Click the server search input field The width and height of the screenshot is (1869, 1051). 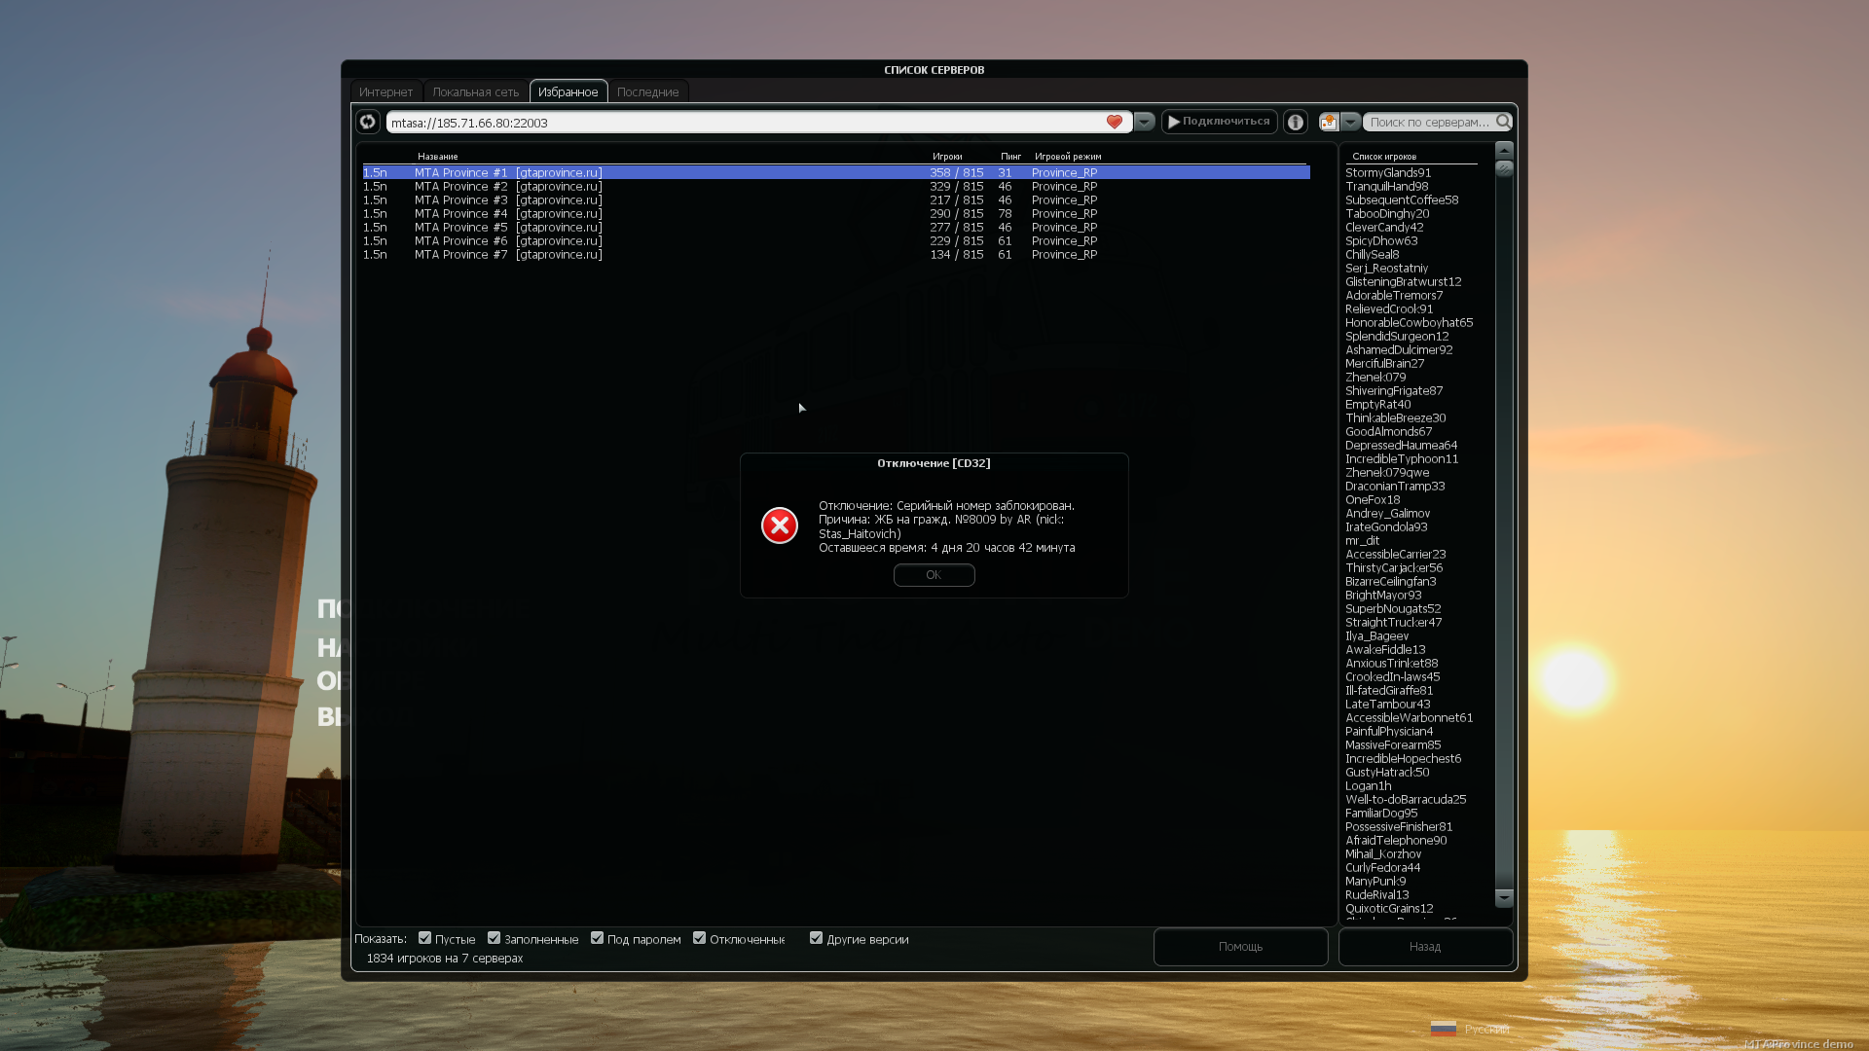pos(1429,122)
